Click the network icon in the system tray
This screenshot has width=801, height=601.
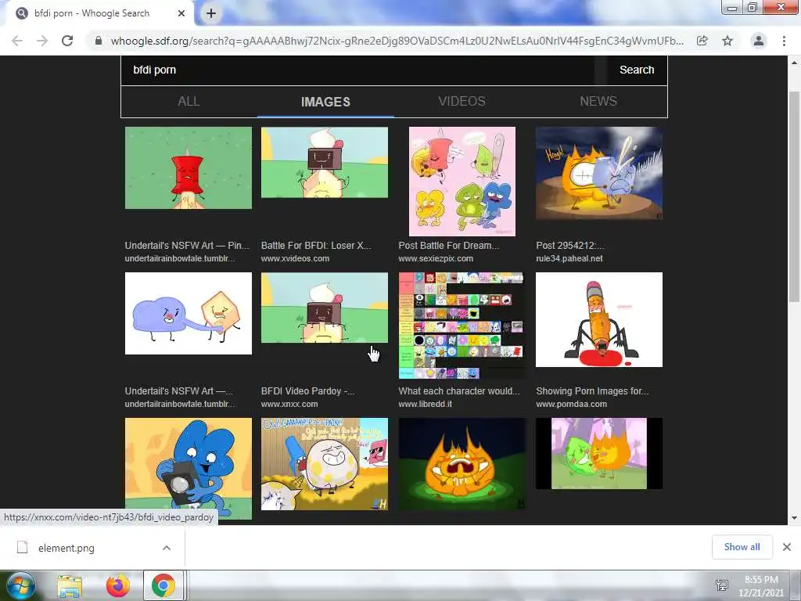click(x=722, y=585)
